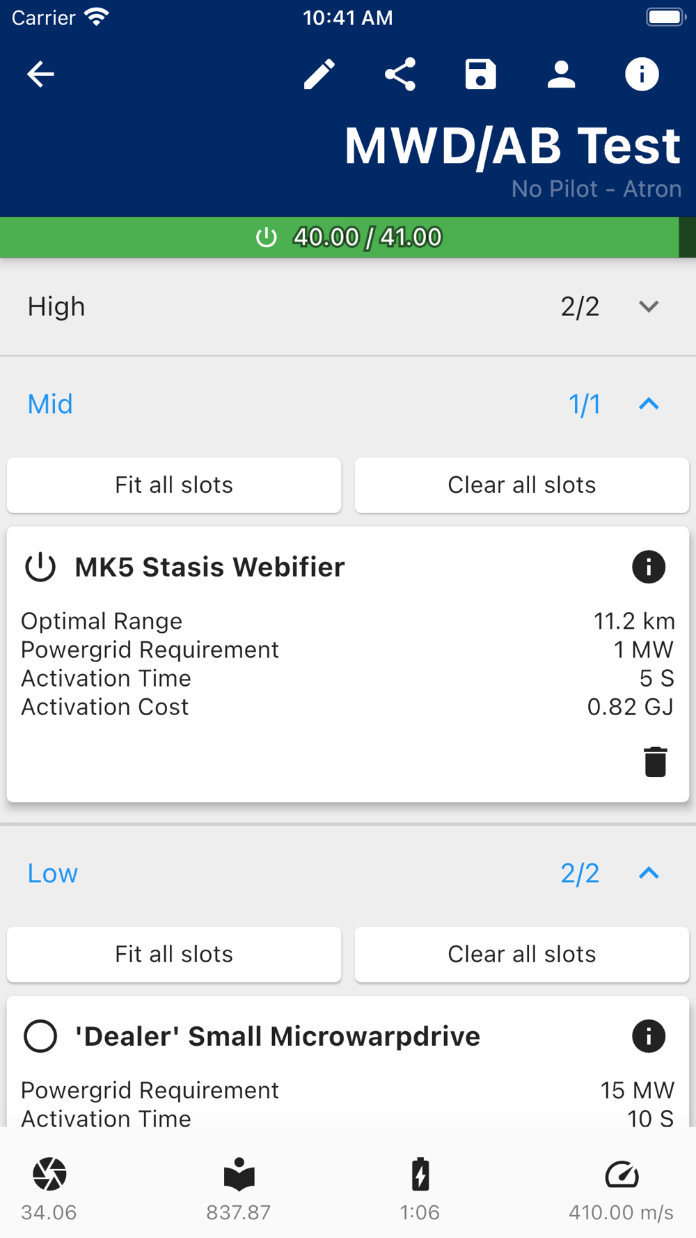Open the pencil edit icon
Viewport: 696px width, 1238px height.
[x=319, y=74]
